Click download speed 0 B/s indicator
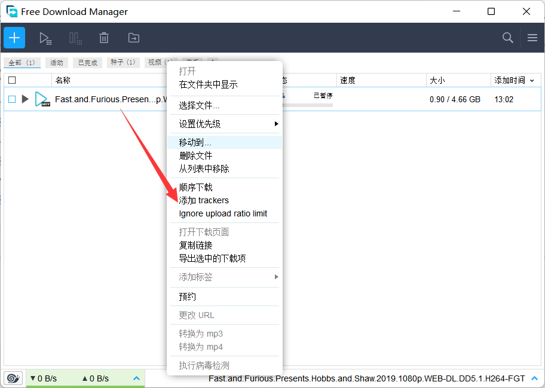Screen dimensions: 545x388 44,378
